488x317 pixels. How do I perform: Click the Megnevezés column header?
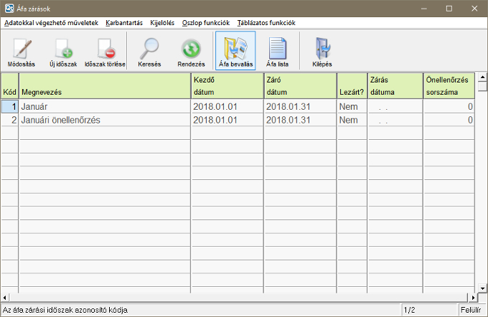pos(104,93)
